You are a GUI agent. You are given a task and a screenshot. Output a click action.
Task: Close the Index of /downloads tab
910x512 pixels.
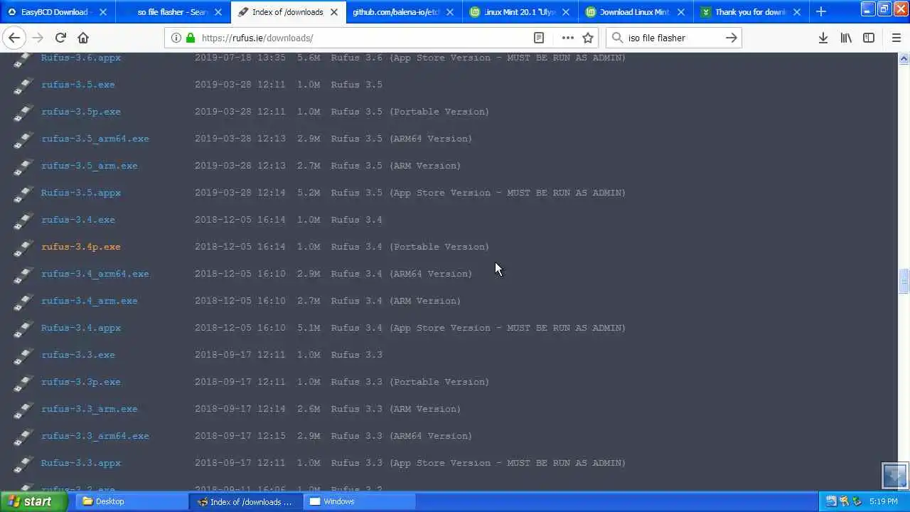334,12
